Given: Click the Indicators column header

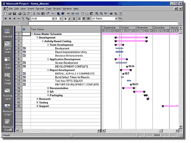Looking at the screenshot, I should point(26,29).
